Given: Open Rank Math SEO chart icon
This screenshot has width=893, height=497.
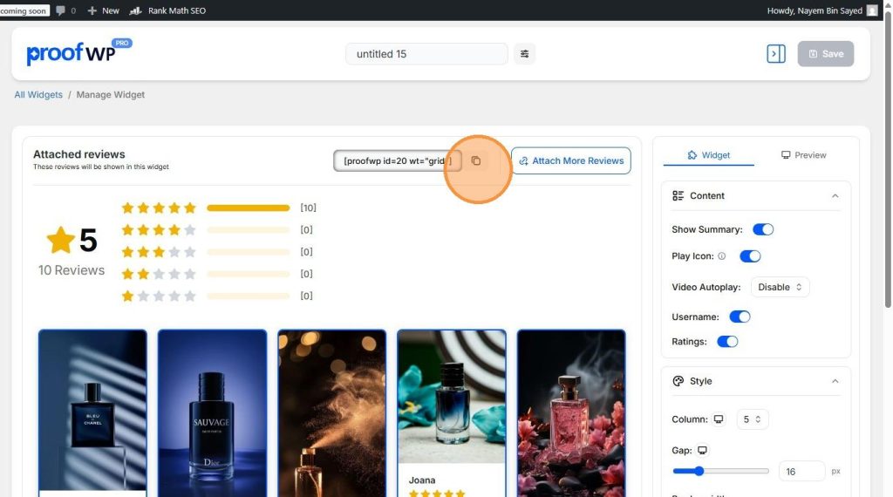Looking at the screenshot, I should [135, 10].
